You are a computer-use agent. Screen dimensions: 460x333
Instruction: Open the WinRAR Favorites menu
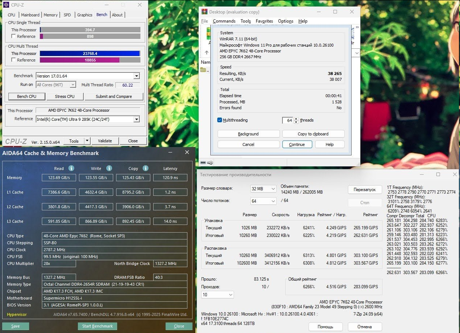click(x=264, y=21)
